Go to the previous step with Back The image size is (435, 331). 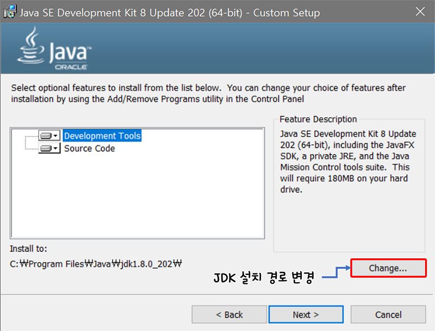coord(229,315)
